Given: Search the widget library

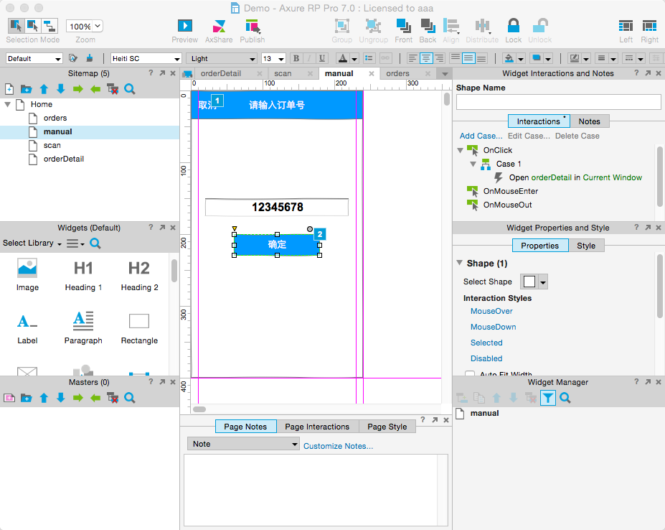Looking at the screenshot, I should [95, 243].
